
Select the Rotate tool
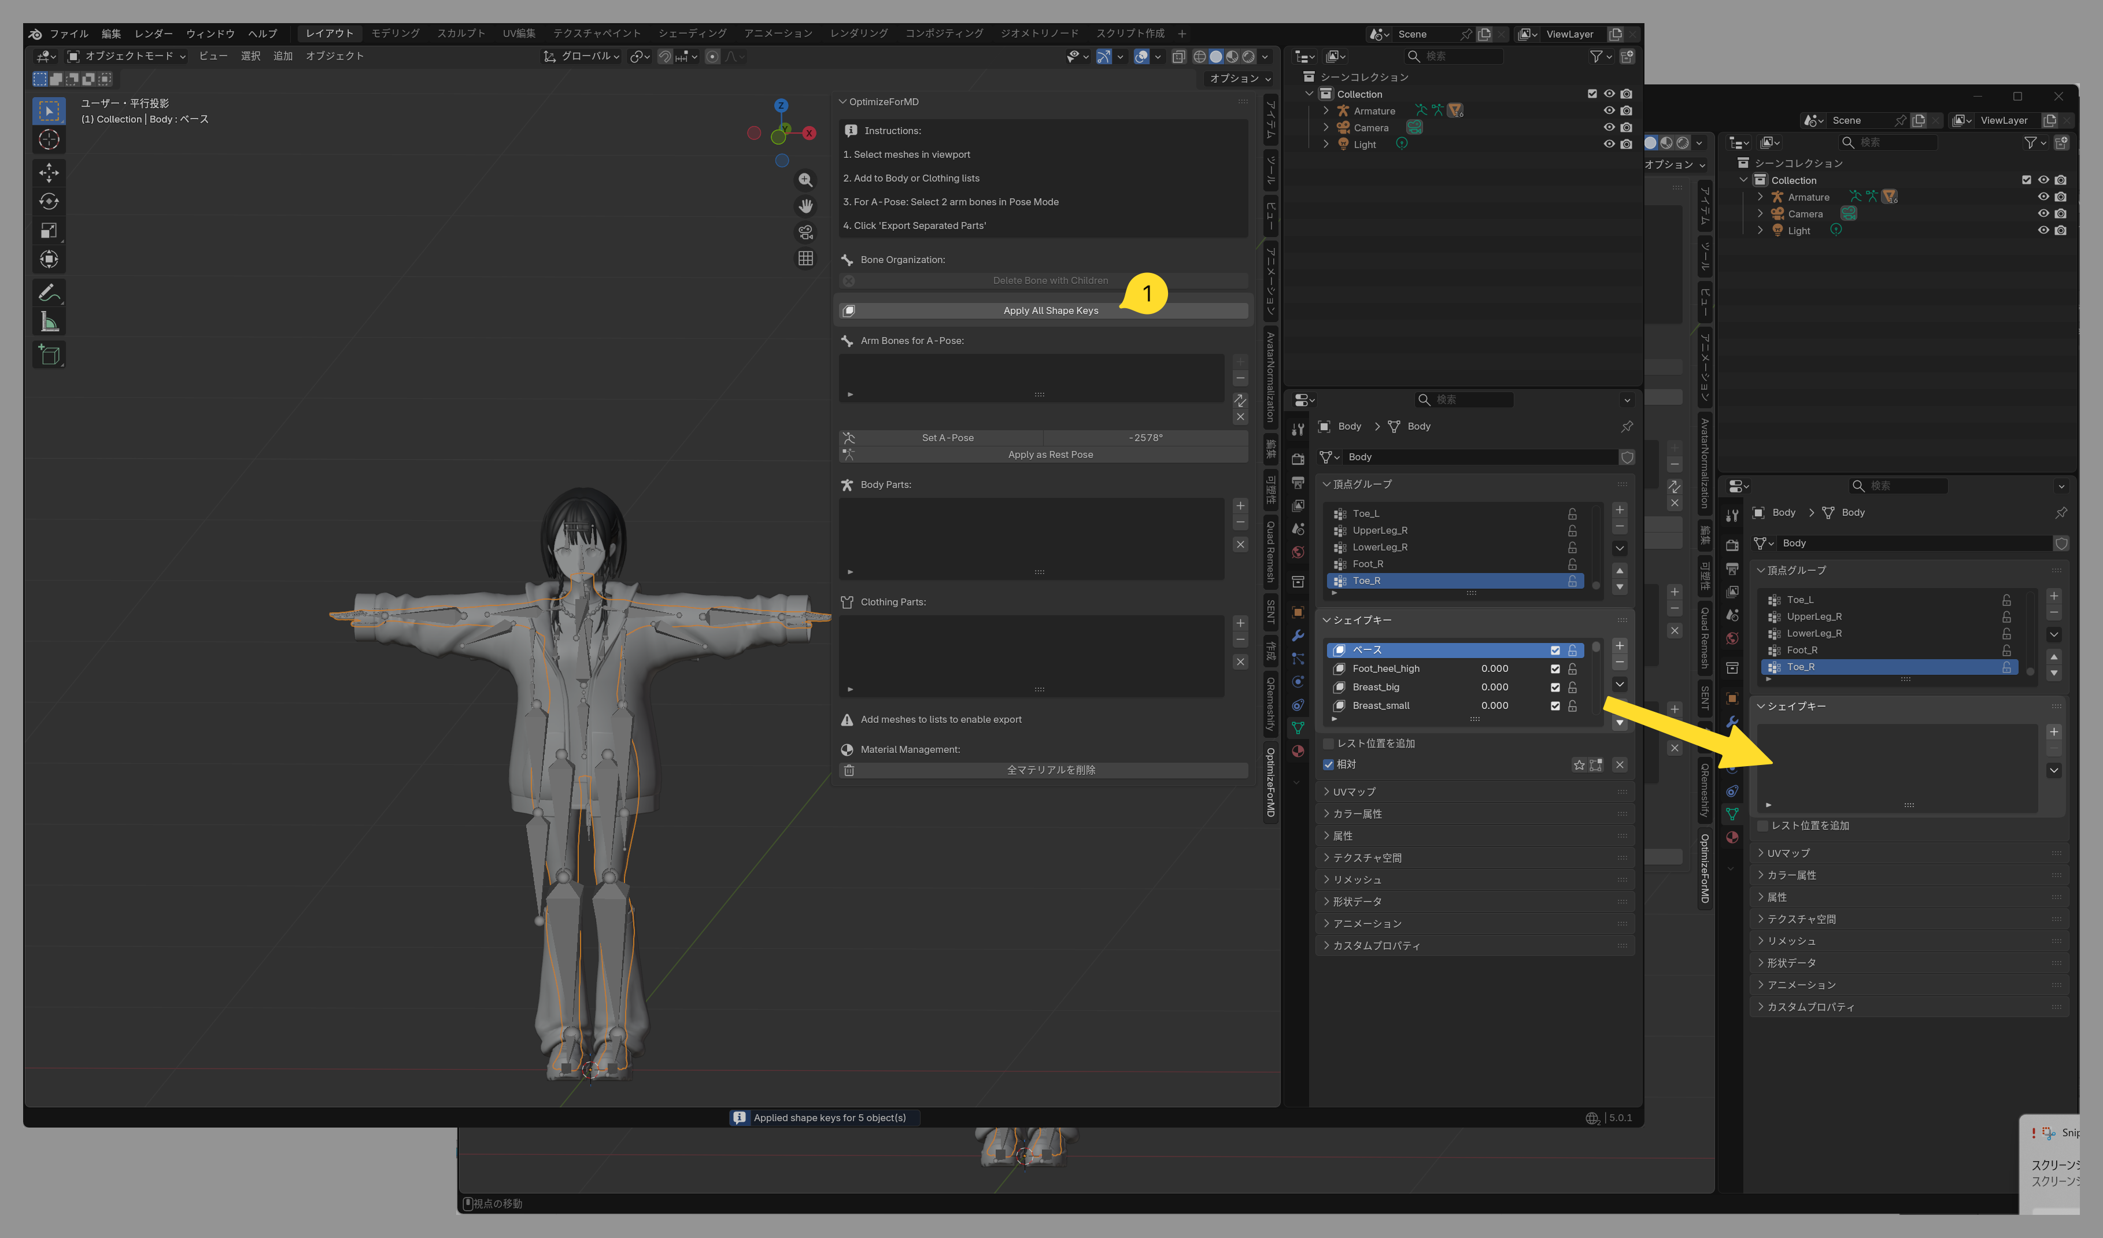coord(49,201)
